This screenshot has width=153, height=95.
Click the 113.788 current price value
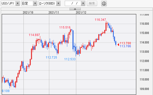point(125,43)
